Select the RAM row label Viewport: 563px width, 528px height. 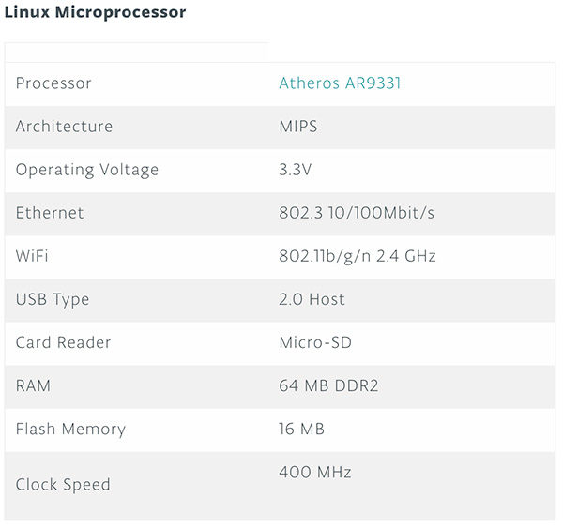tap(33, 385)
